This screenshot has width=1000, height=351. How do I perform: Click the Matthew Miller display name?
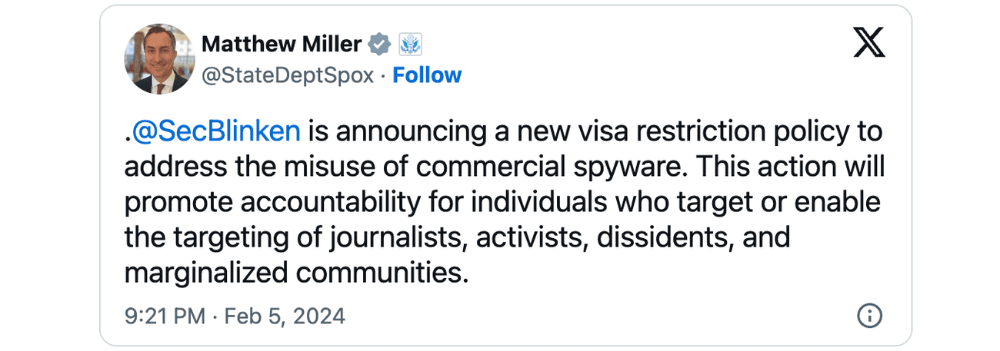[281, 45]
